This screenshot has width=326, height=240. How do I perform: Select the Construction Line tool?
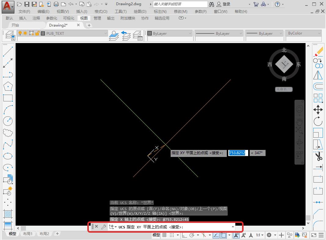pyautogui.click(x=8, y=63)
